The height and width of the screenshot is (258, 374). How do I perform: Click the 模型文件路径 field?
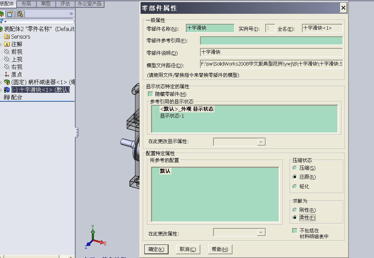(x=271, y=64)
